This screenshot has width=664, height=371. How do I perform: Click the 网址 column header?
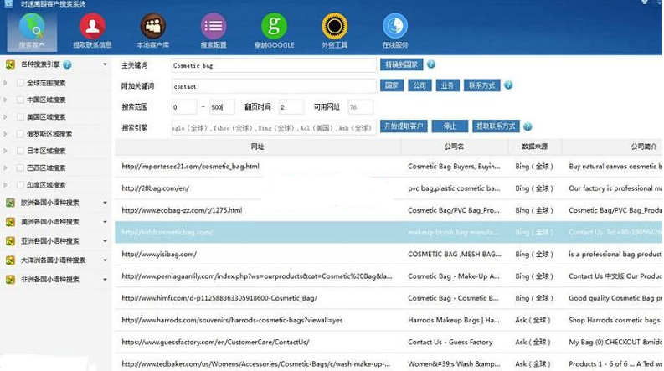(x=257, y=147)
